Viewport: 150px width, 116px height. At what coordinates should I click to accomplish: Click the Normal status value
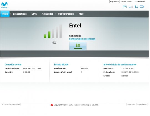click(124, 76)
